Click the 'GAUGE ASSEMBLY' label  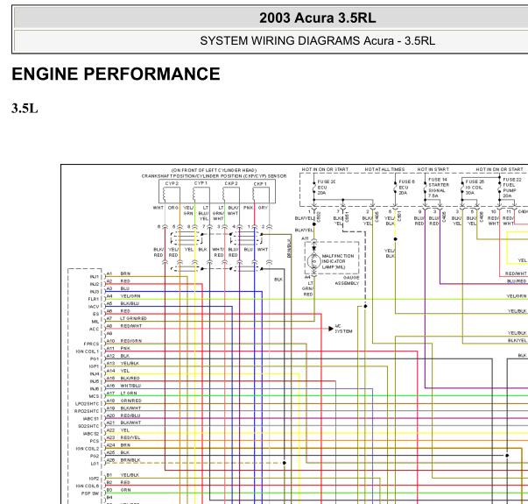point(347,280)
